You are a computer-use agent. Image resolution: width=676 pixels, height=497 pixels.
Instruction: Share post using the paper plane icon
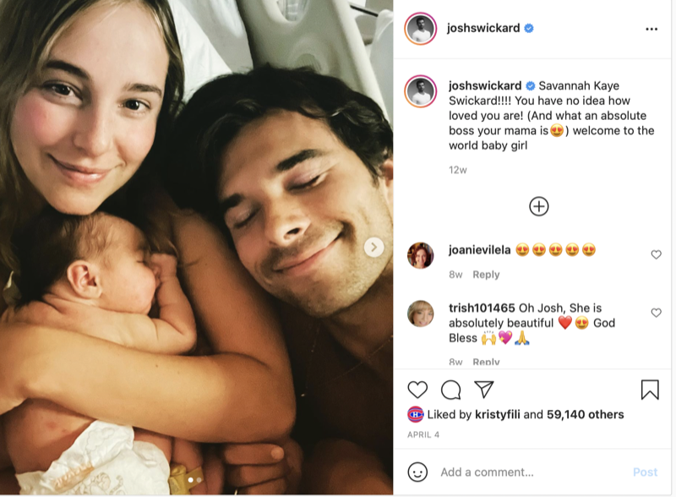[483, 389]
